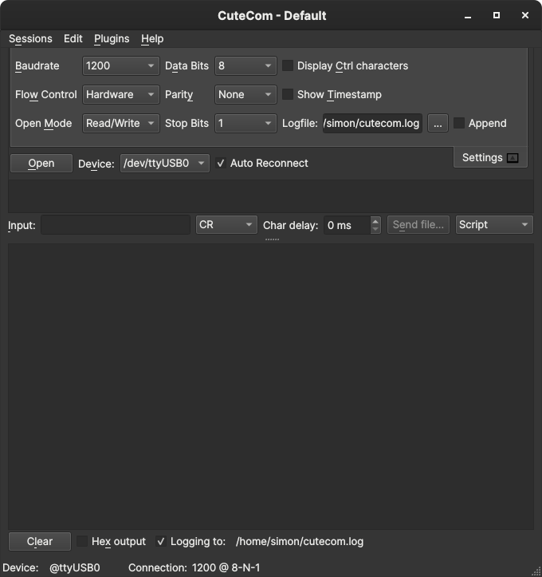Open the Help menu

pos(152,38)
